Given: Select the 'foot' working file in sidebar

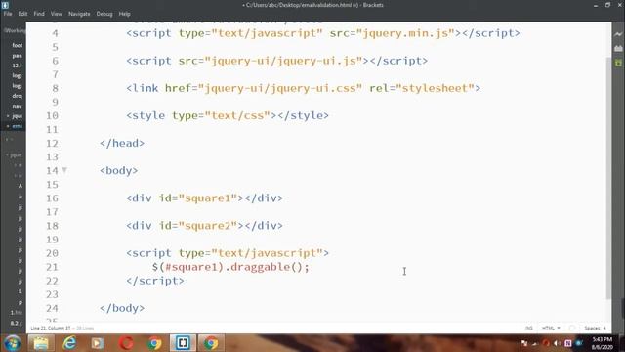Looking at the screenshot, I should tap(18, 45).
